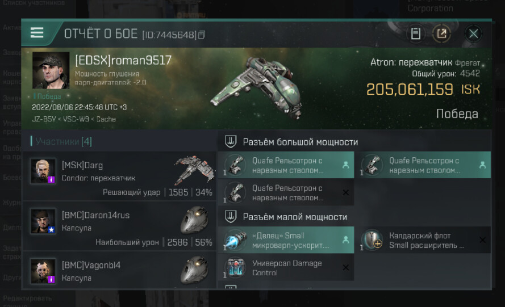
Task: Collapse Разъём малой мощности section
Action: [x=231, y=217]
